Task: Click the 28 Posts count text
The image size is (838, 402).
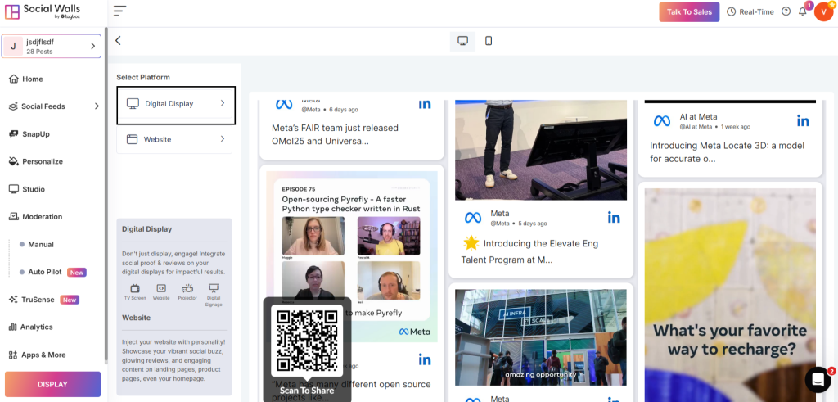Action: pos(39,52)
